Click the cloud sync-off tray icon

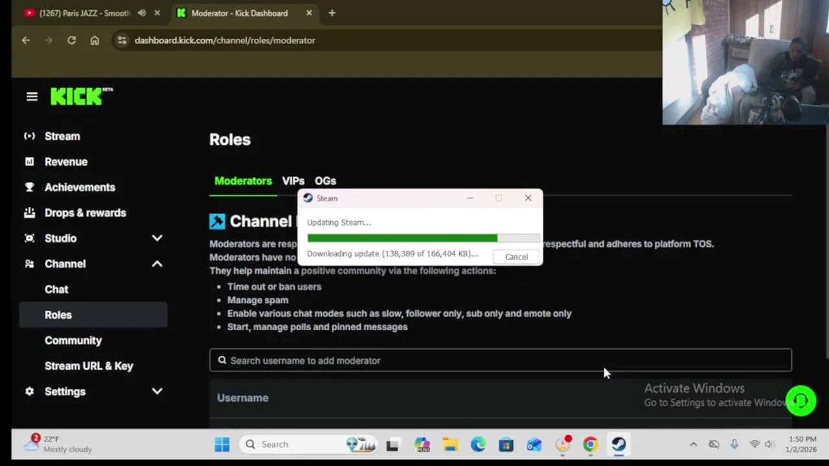pos(714,444)
